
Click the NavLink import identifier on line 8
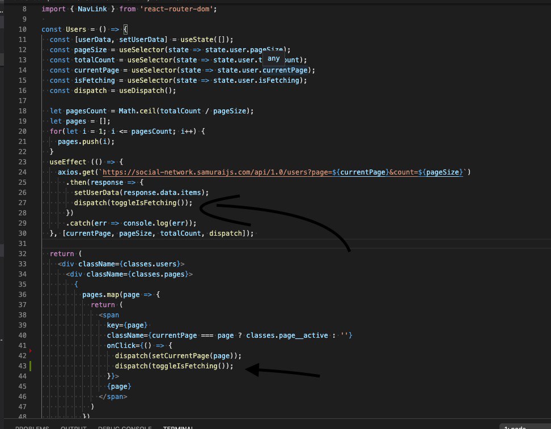(92, 9)
